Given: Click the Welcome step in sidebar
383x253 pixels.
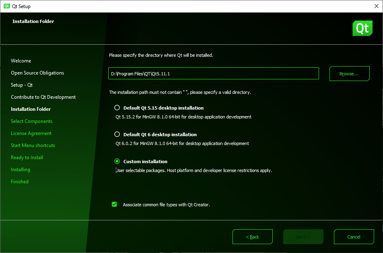Looking at the screenshot, I should point(21,61).
